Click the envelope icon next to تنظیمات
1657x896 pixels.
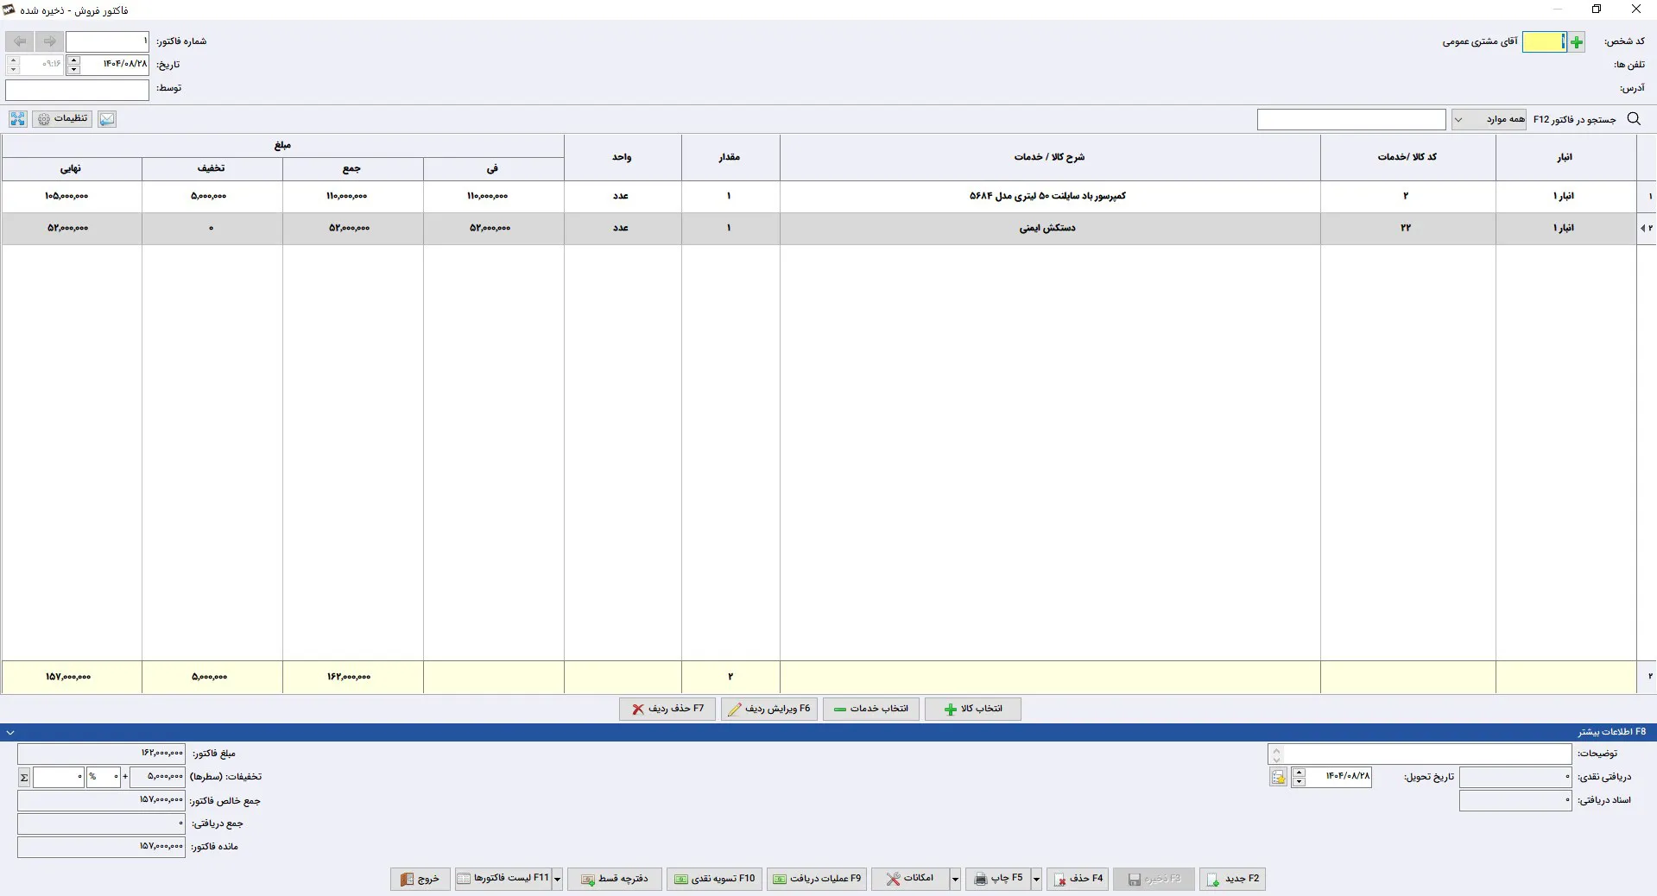click(107, 119)
